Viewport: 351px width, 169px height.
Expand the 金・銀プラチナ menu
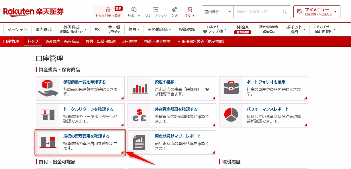tap(114, 29)
